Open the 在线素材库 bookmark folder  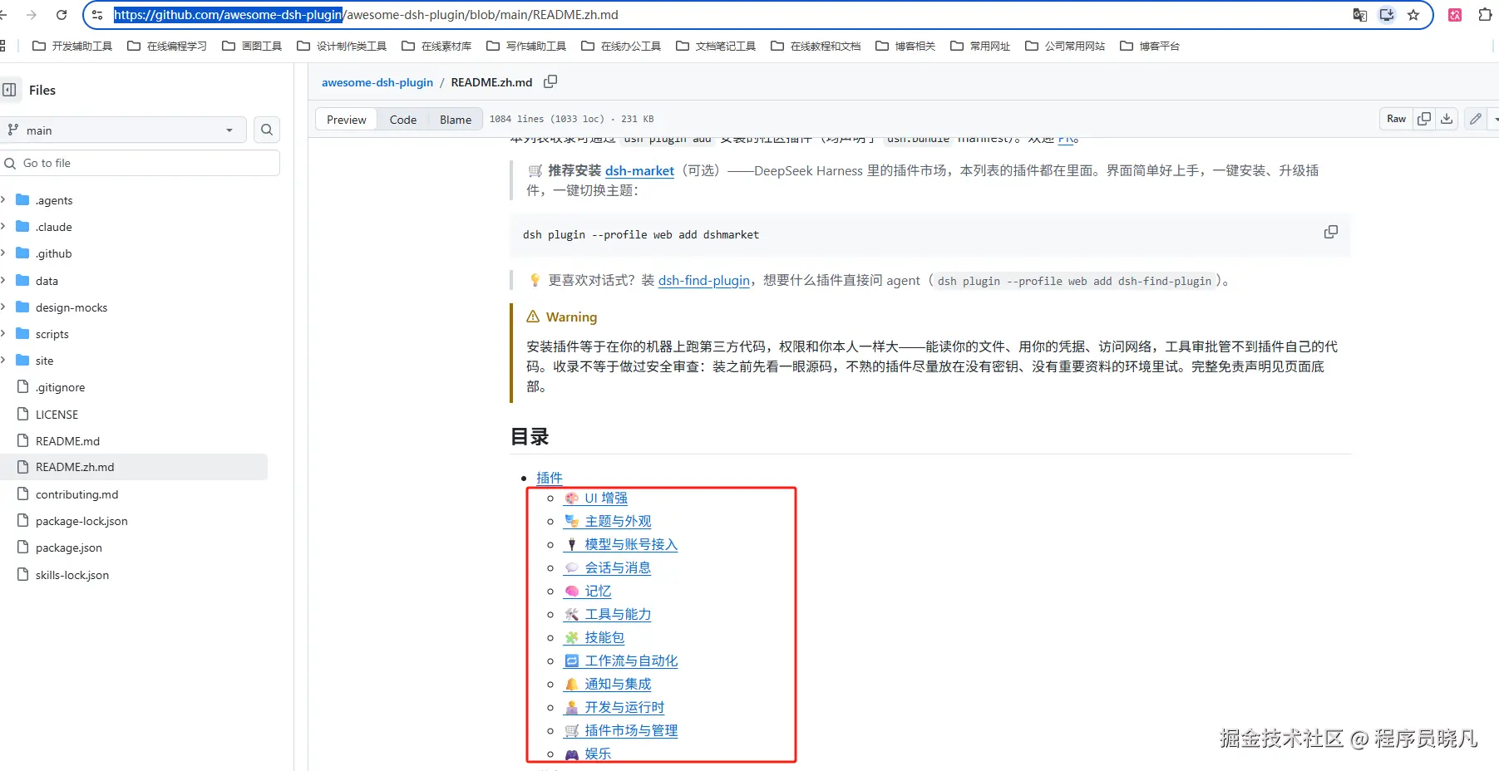click(436, 46)
